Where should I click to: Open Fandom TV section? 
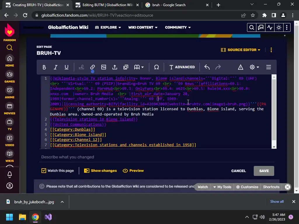click(10, 125)
